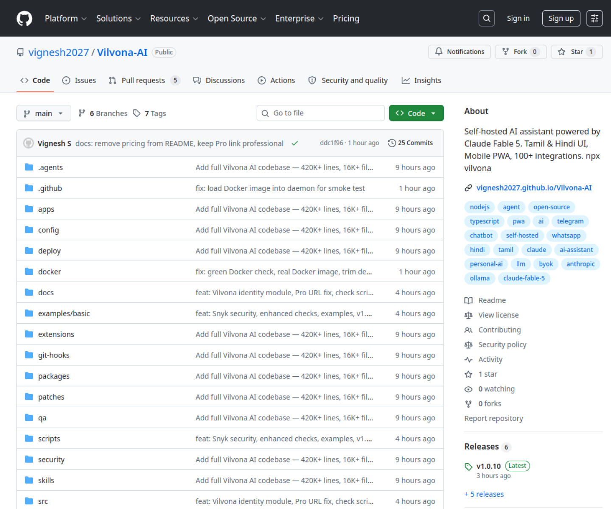This screenshot has height=509, width=611.
Task: Click the fork icon in Fork button
Action: [x=505, y=52]
